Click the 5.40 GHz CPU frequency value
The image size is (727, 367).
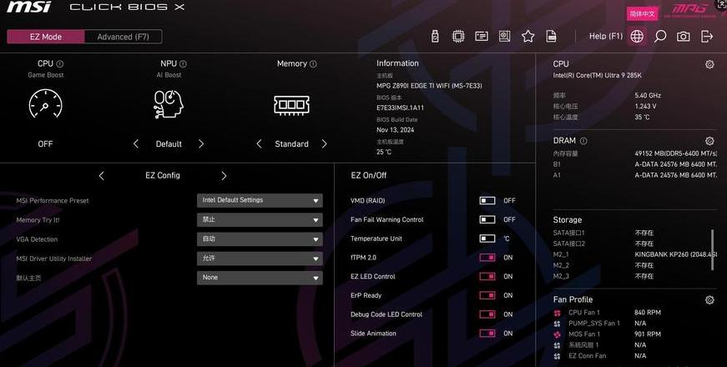pos(648,95)
